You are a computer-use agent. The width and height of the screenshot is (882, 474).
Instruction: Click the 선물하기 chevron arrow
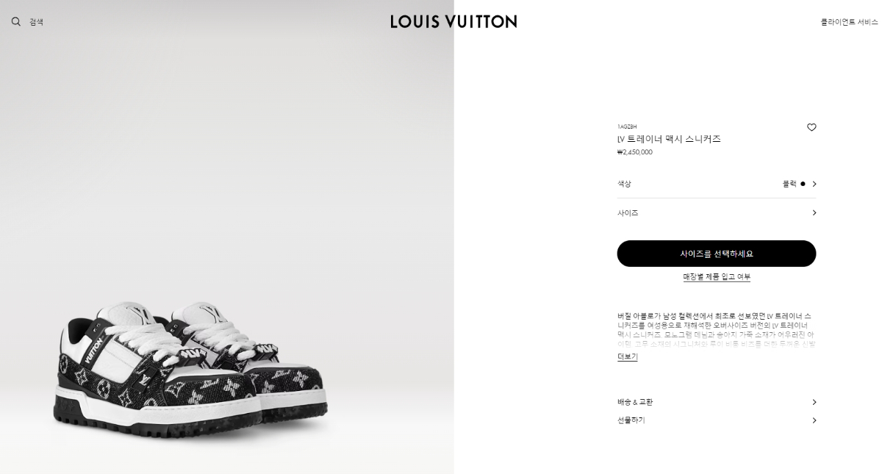814,420
